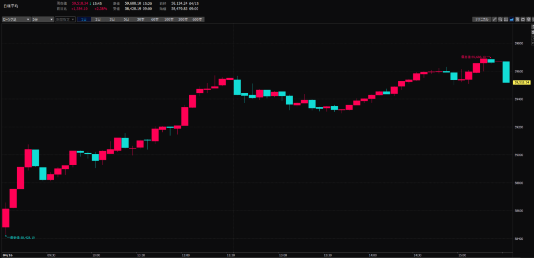Click the save chart settings icon
This screenshot has height=258, width=534.
517,19
